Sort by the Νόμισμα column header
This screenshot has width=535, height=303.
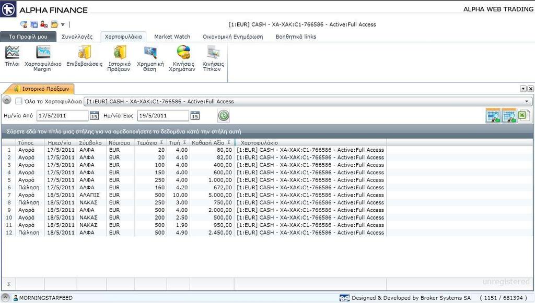121,143
